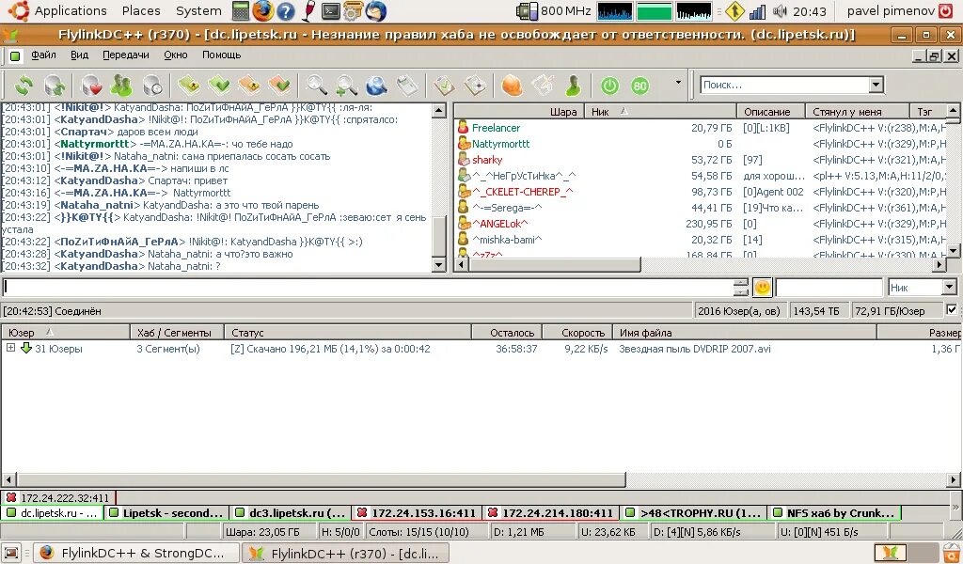Sort transfers by Имя файла column
The height and width of the screenshot is (564, 963).
(744, 332)
